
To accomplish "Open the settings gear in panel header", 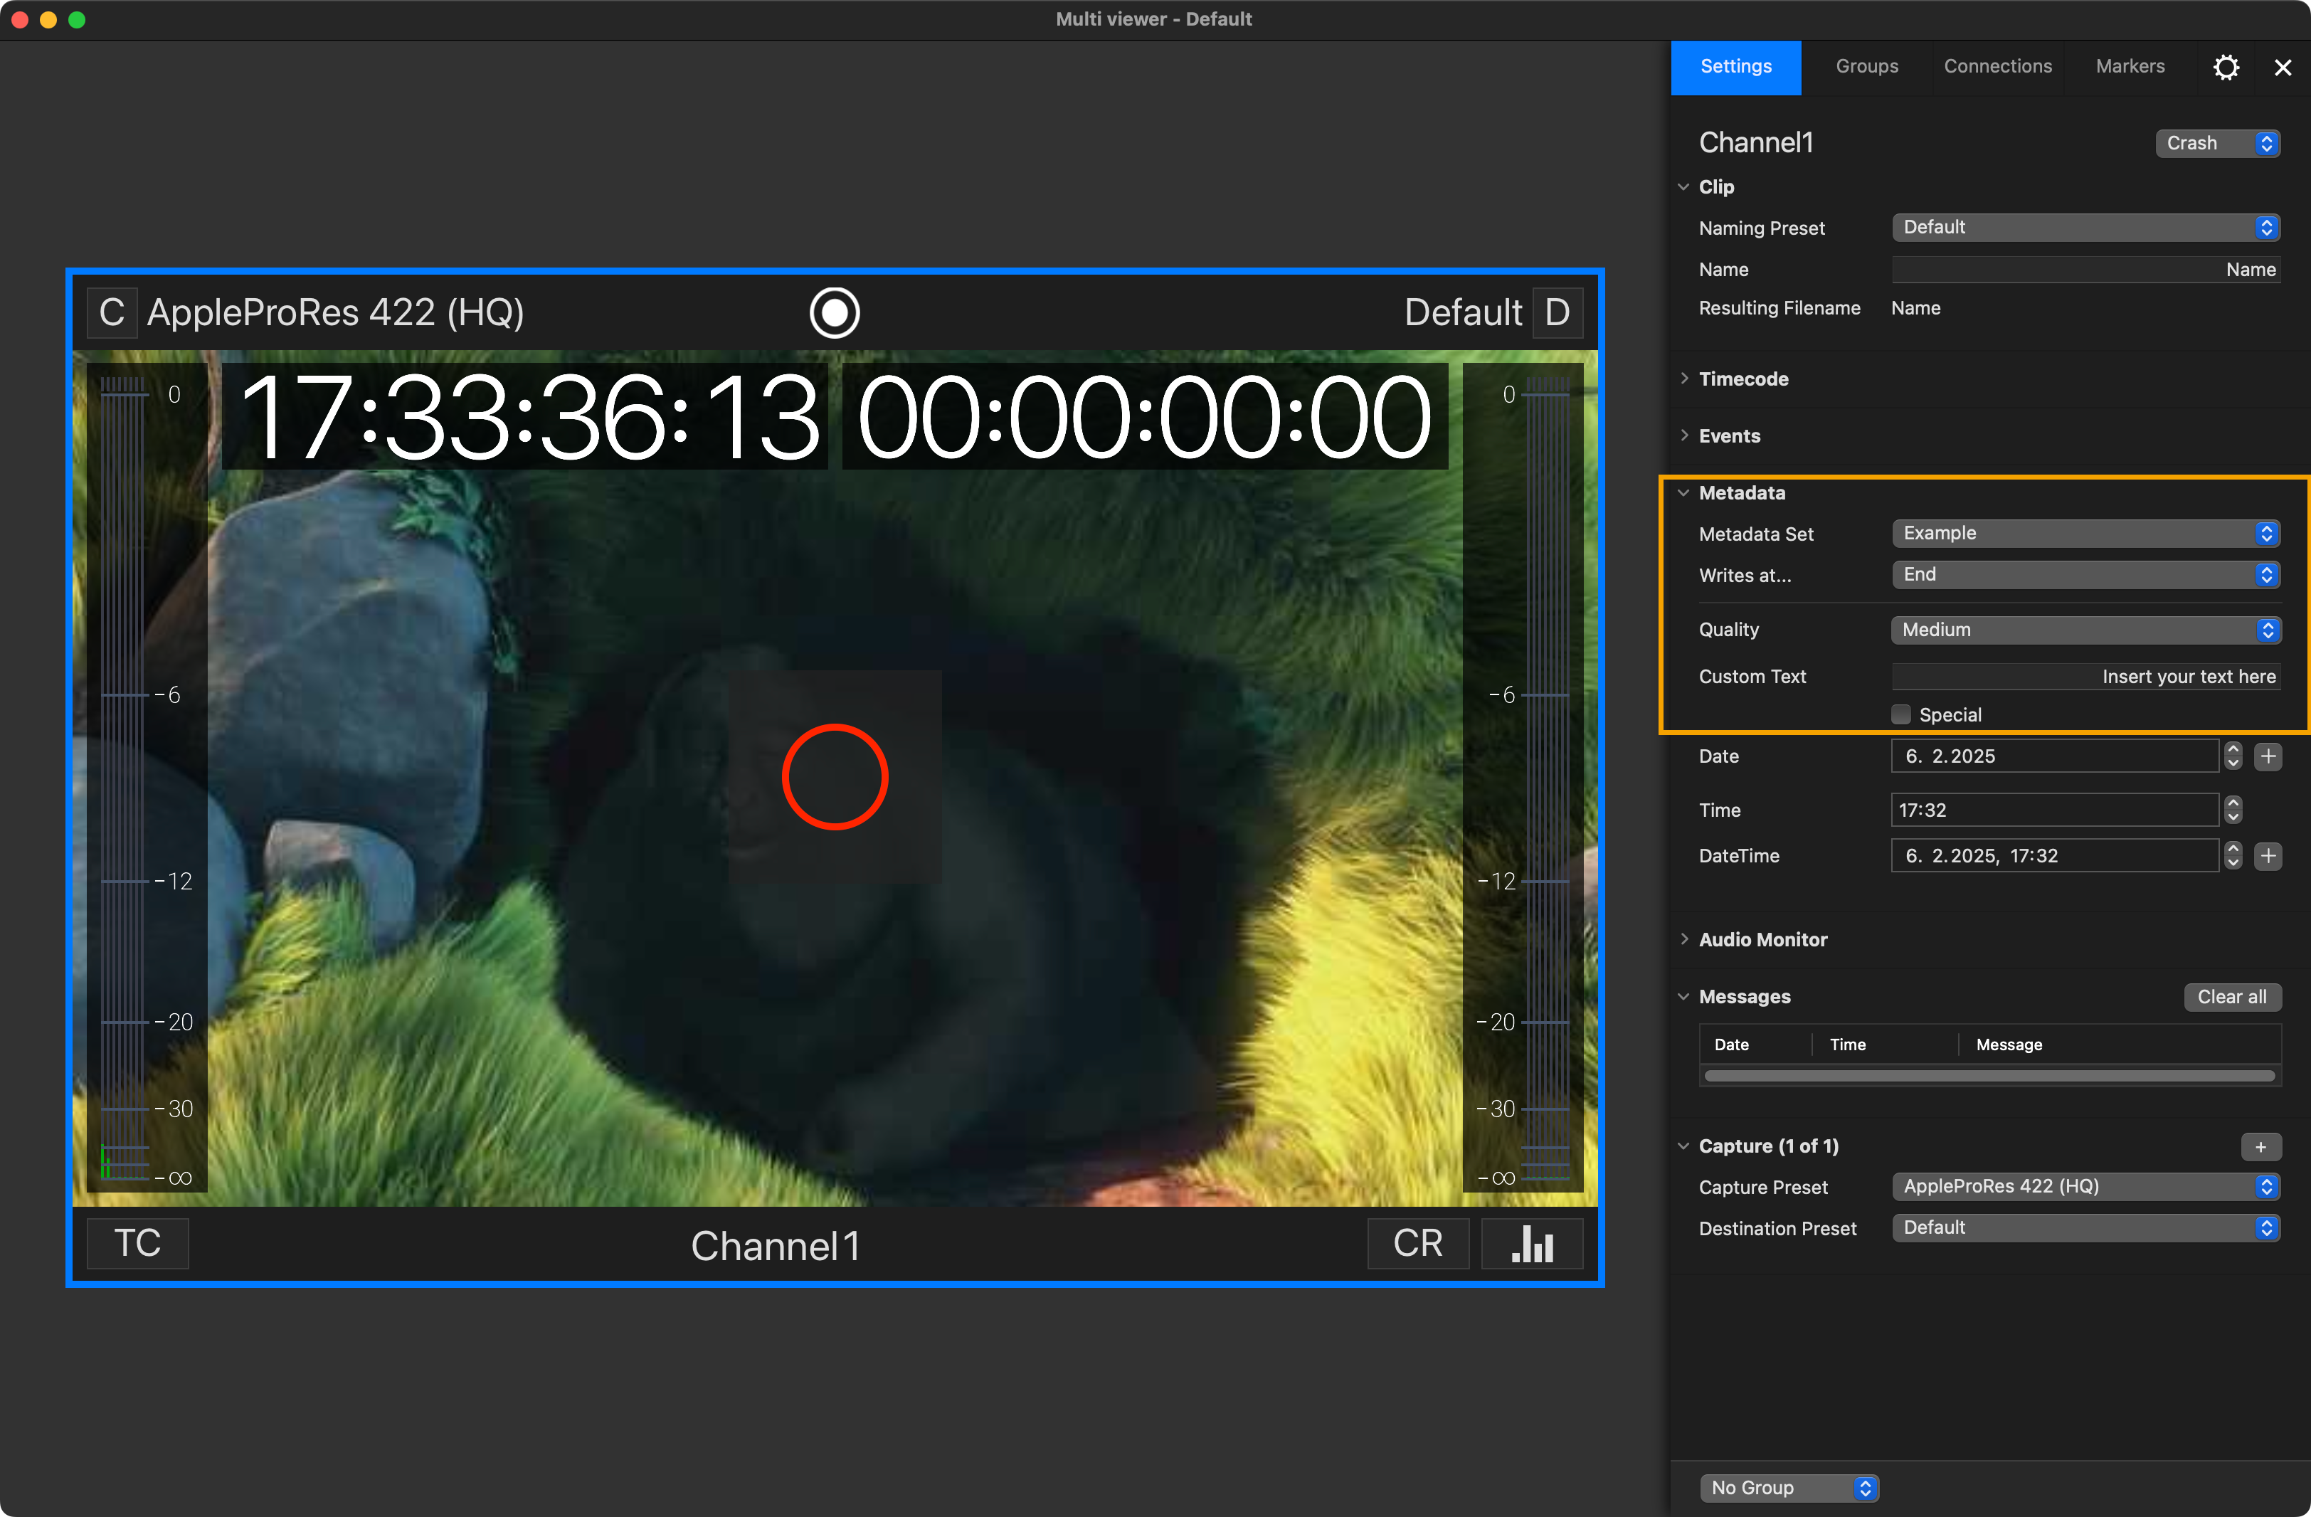I will click(x=2226, y=67).
